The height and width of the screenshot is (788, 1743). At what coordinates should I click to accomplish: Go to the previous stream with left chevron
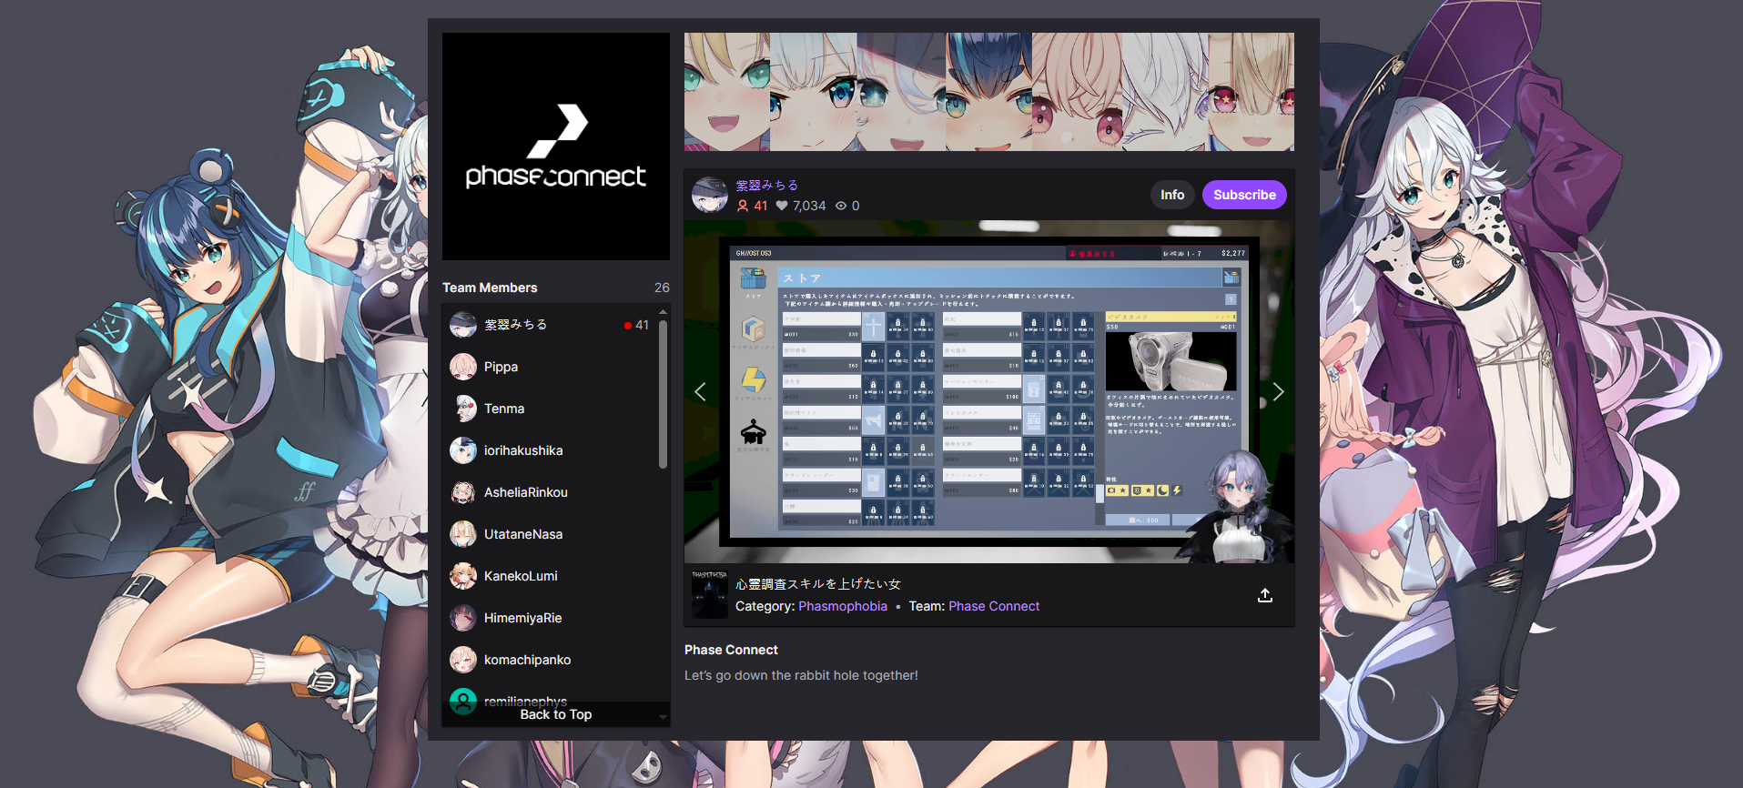click(700, 391)
